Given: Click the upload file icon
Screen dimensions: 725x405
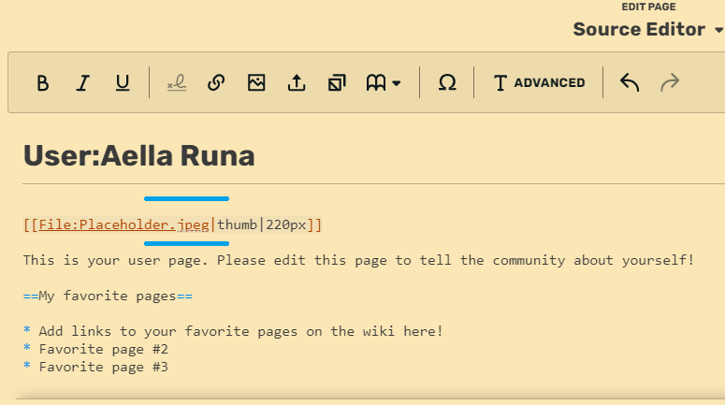Looking at the screenshot, I should click(297, 83).
